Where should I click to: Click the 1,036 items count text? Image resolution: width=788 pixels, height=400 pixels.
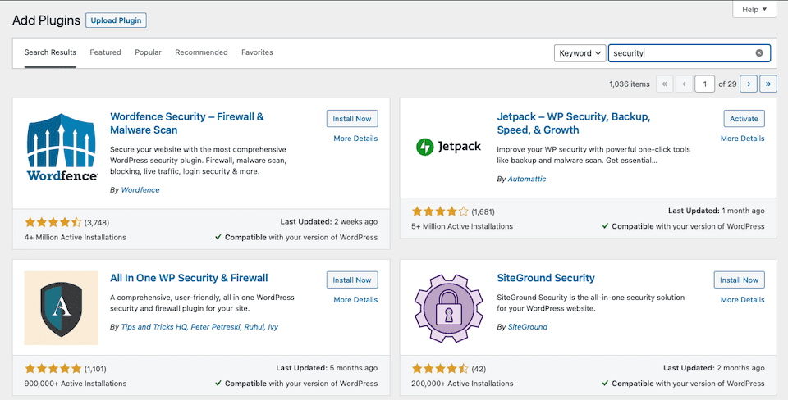(630, 84)
